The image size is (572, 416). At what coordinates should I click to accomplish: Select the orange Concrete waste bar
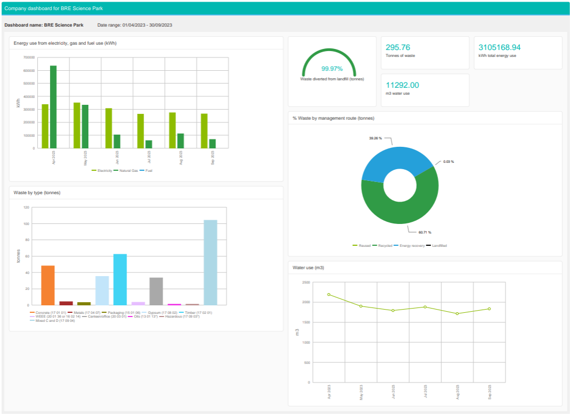point(48,286)
